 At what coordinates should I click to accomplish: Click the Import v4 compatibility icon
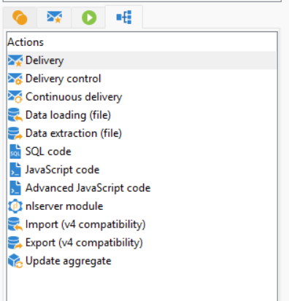(15, 224)
